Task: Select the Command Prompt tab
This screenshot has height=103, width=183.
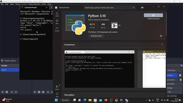Action: tap(34, 7)
